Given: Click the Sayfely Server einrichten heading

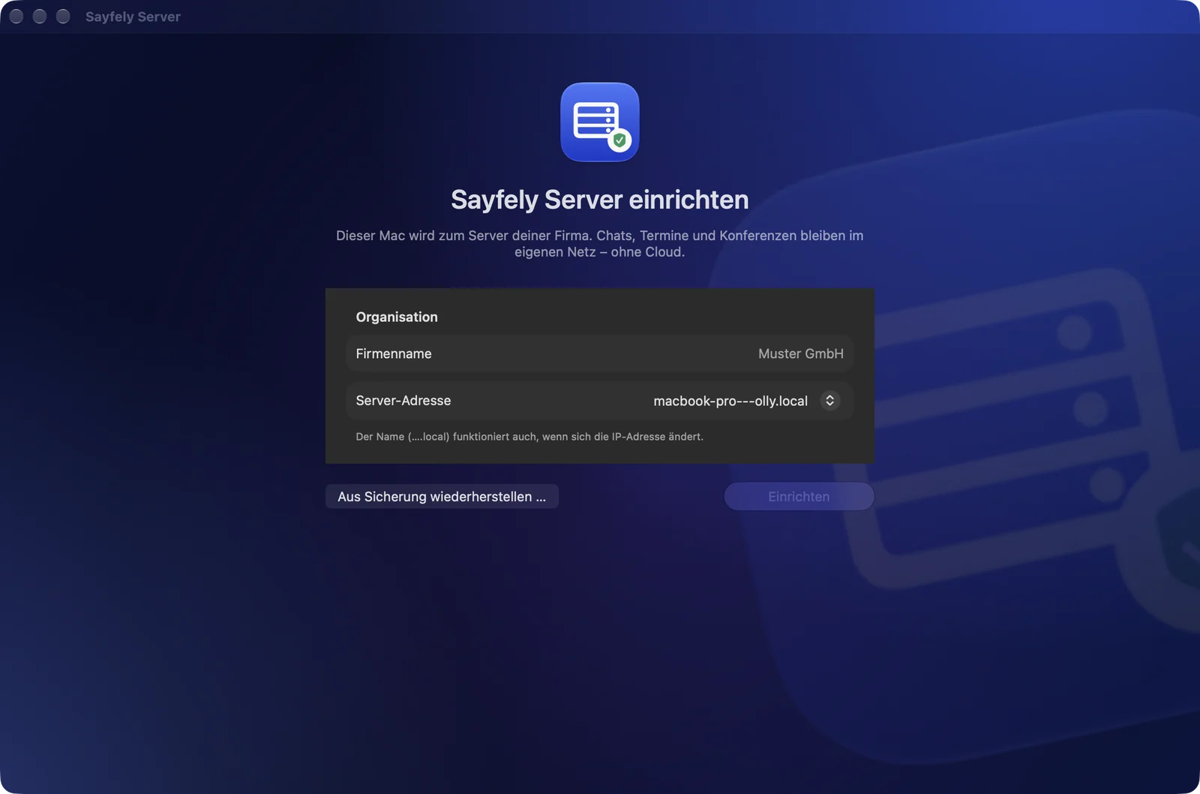Looking at the screenshot, I should (599, 200).
